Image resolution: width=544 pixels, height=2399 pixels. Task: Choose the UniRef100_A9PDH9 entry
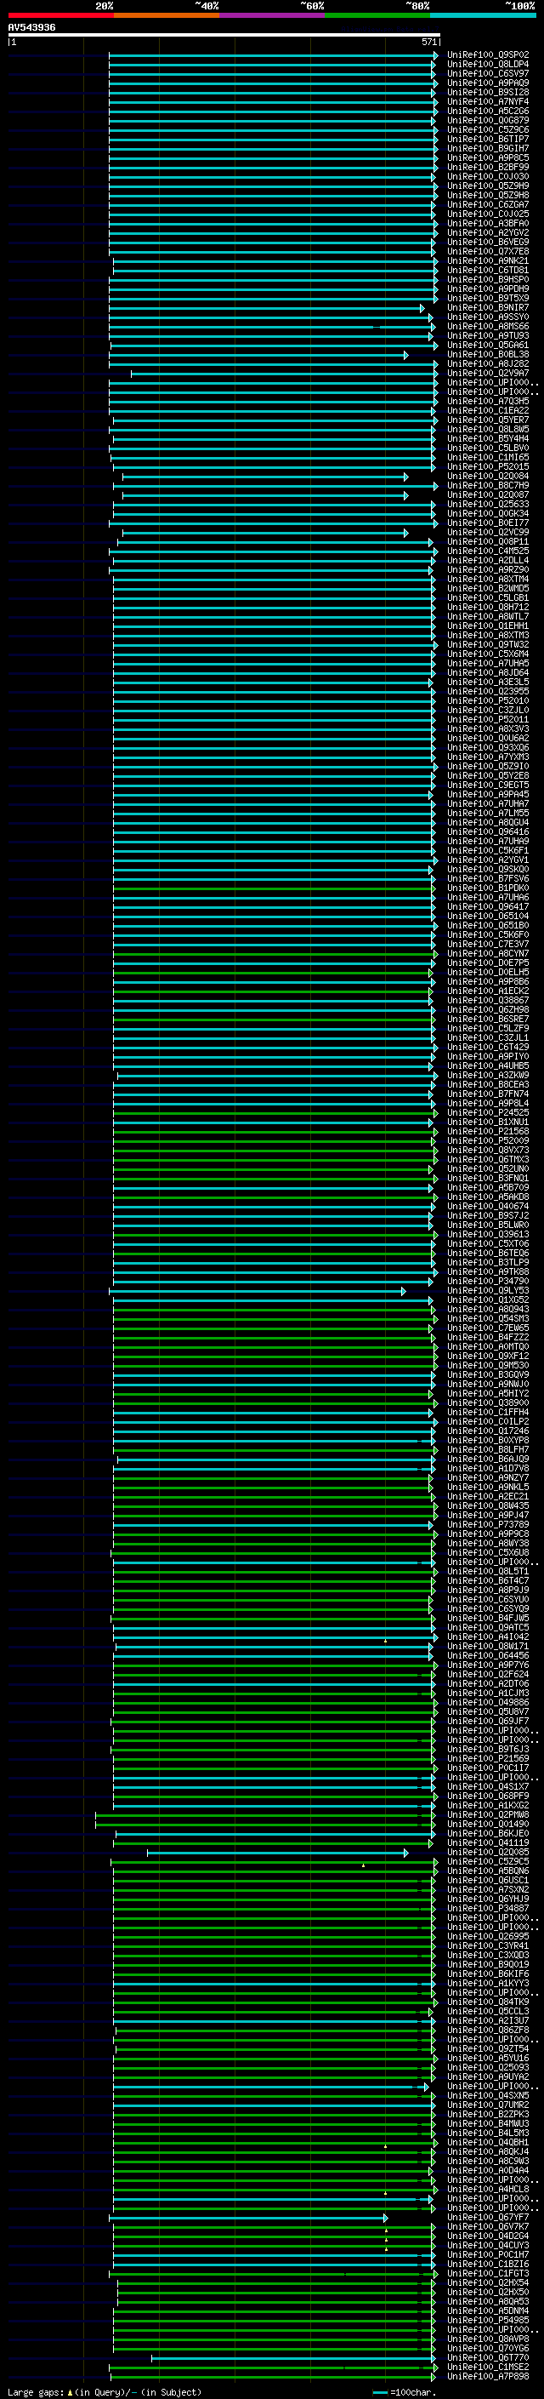point(487,288)
